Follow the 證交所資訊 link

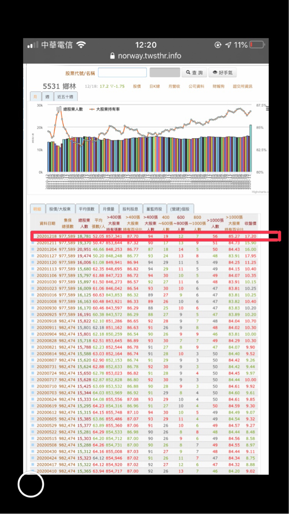pos(242,86)
